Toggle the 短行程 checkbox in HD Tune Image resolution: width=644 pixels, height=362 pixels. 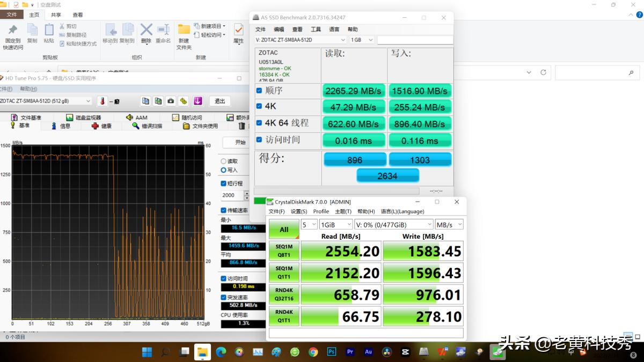tap(224, 183)
